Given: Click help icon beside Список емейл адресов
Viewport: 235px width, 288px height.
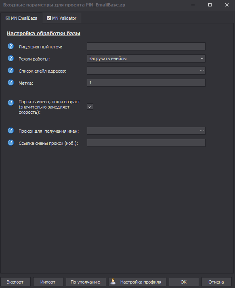Looking at the screenshot, I should 10,71.
